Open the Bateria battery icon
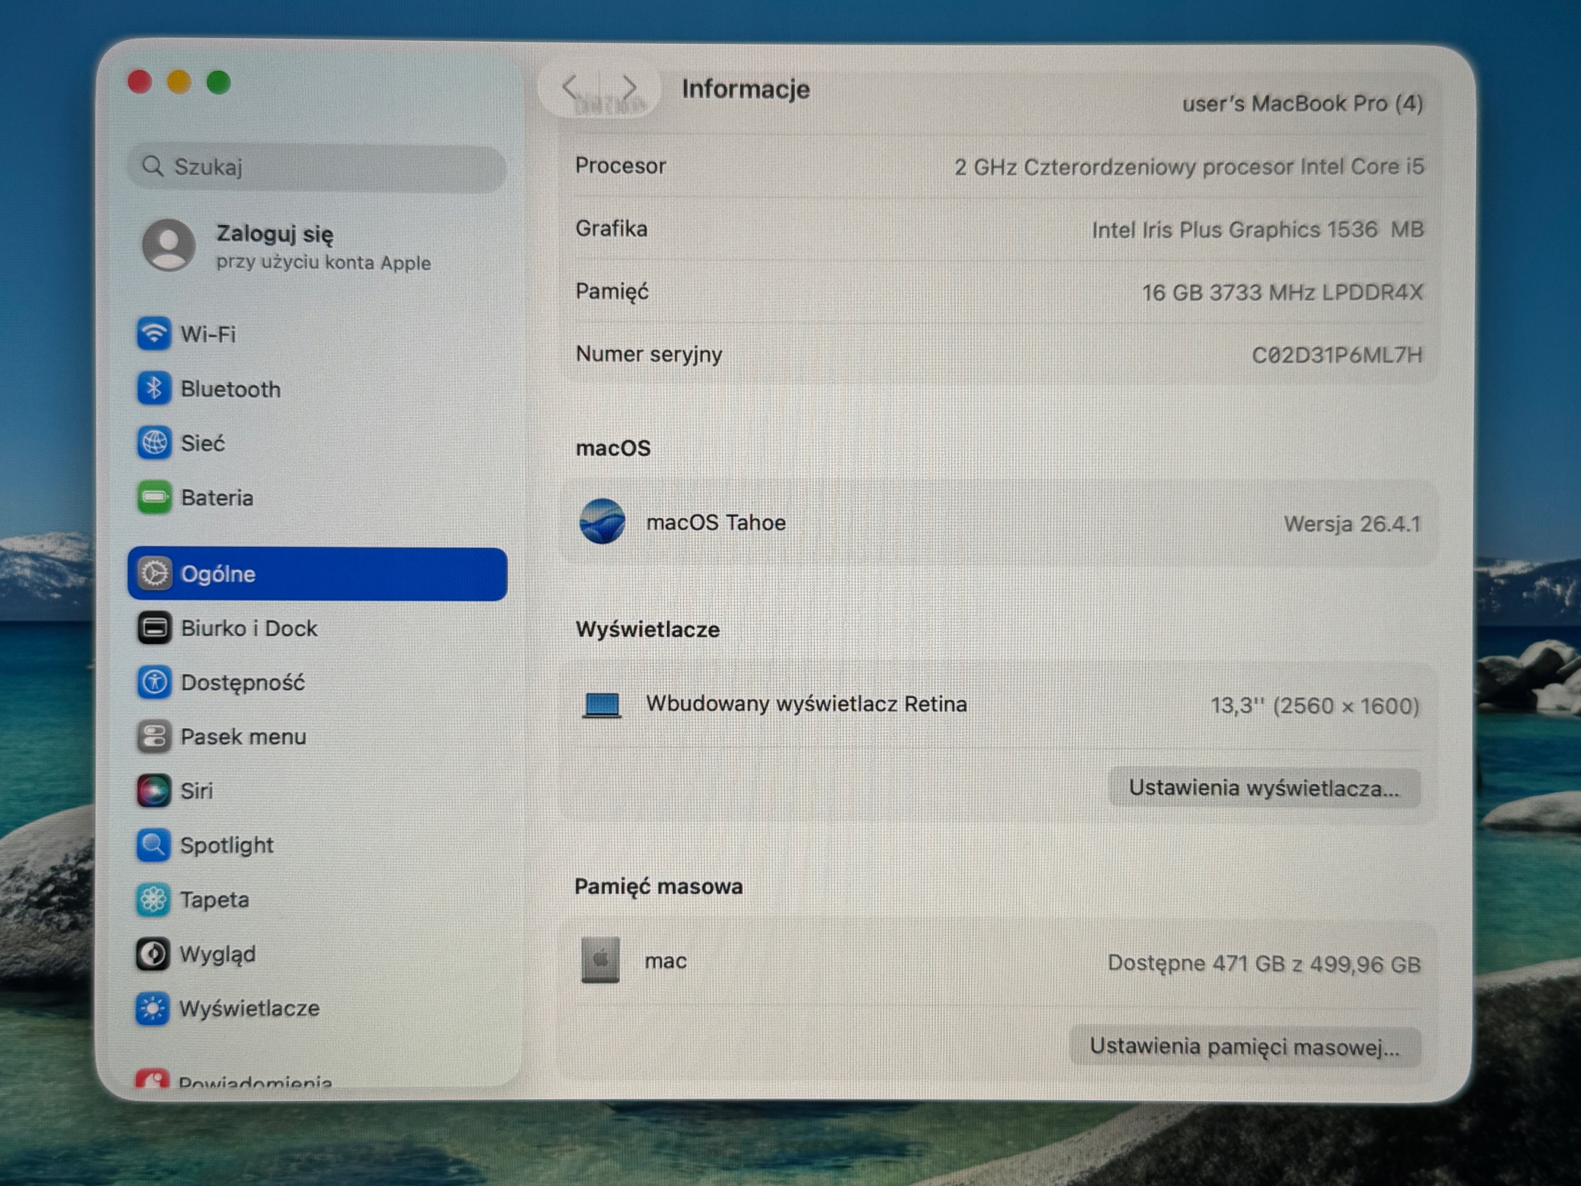The height and width of the screenshot is (1186, 1581). click(x=154, y=497)
